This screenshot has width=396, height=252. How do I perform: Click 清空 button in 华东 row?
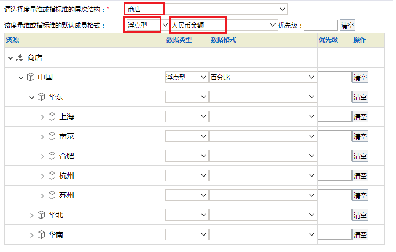coord(360,97)
